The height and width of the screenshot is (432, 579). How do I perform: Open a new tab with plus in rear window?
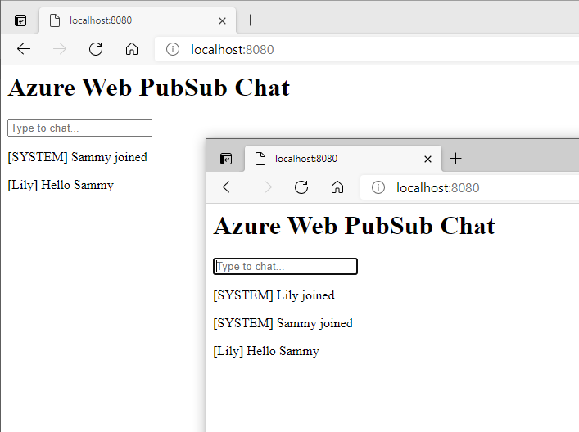(x=251, y=20)
